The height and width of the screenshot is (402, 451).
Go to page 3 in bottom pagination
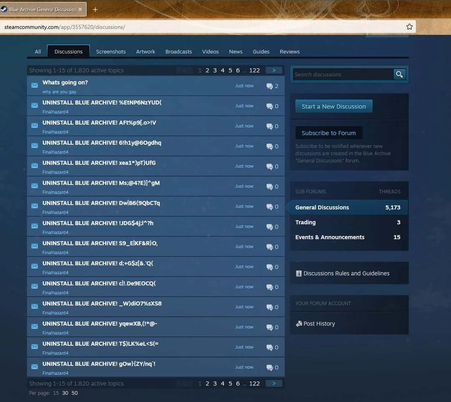tap(215, 384)
